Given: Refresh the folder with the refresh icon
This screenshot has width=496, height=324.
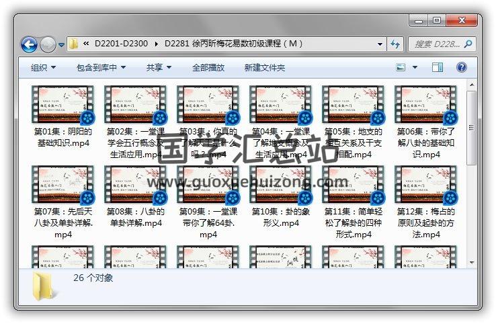Looking at the screenshot, I should click(395, 44).
